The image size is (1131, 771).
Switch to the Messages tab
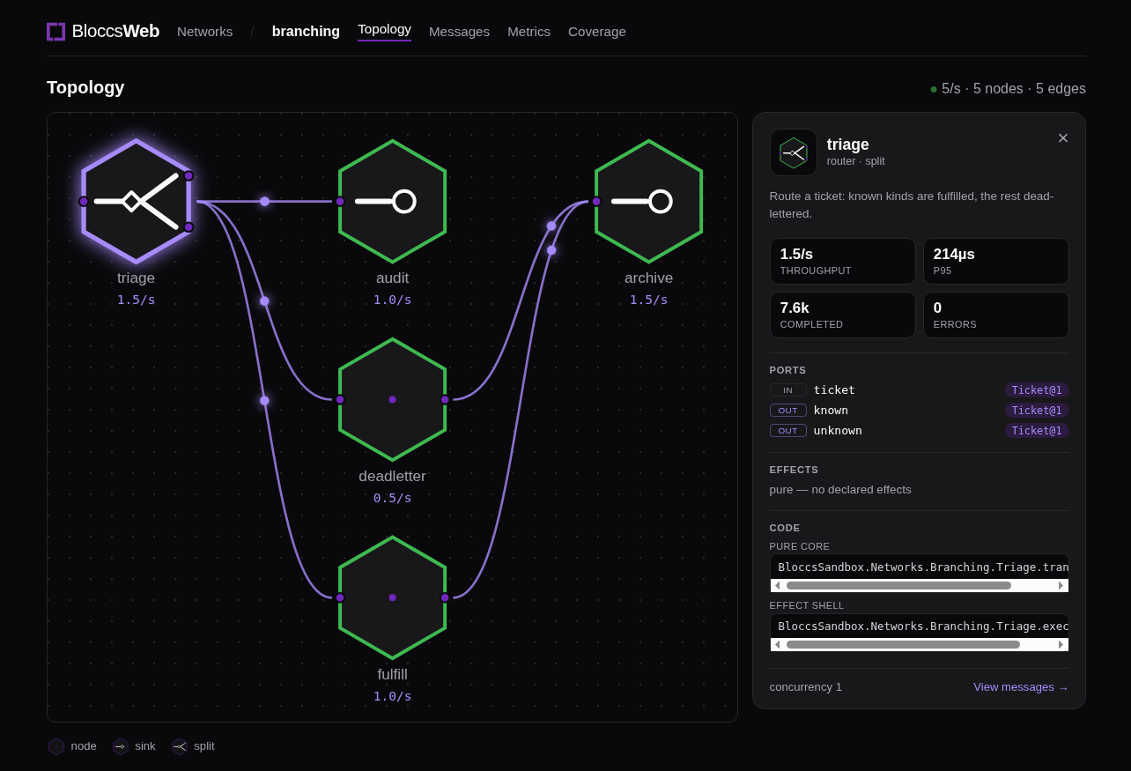[459, 32]
